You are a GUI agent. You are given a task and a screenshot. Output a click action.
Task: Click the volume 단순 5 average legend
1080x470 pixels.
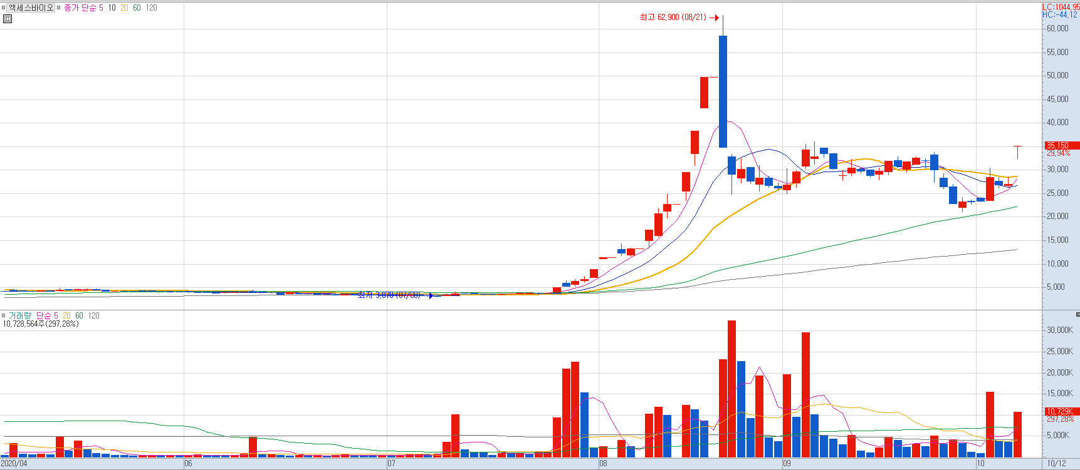tap(47, 315)
